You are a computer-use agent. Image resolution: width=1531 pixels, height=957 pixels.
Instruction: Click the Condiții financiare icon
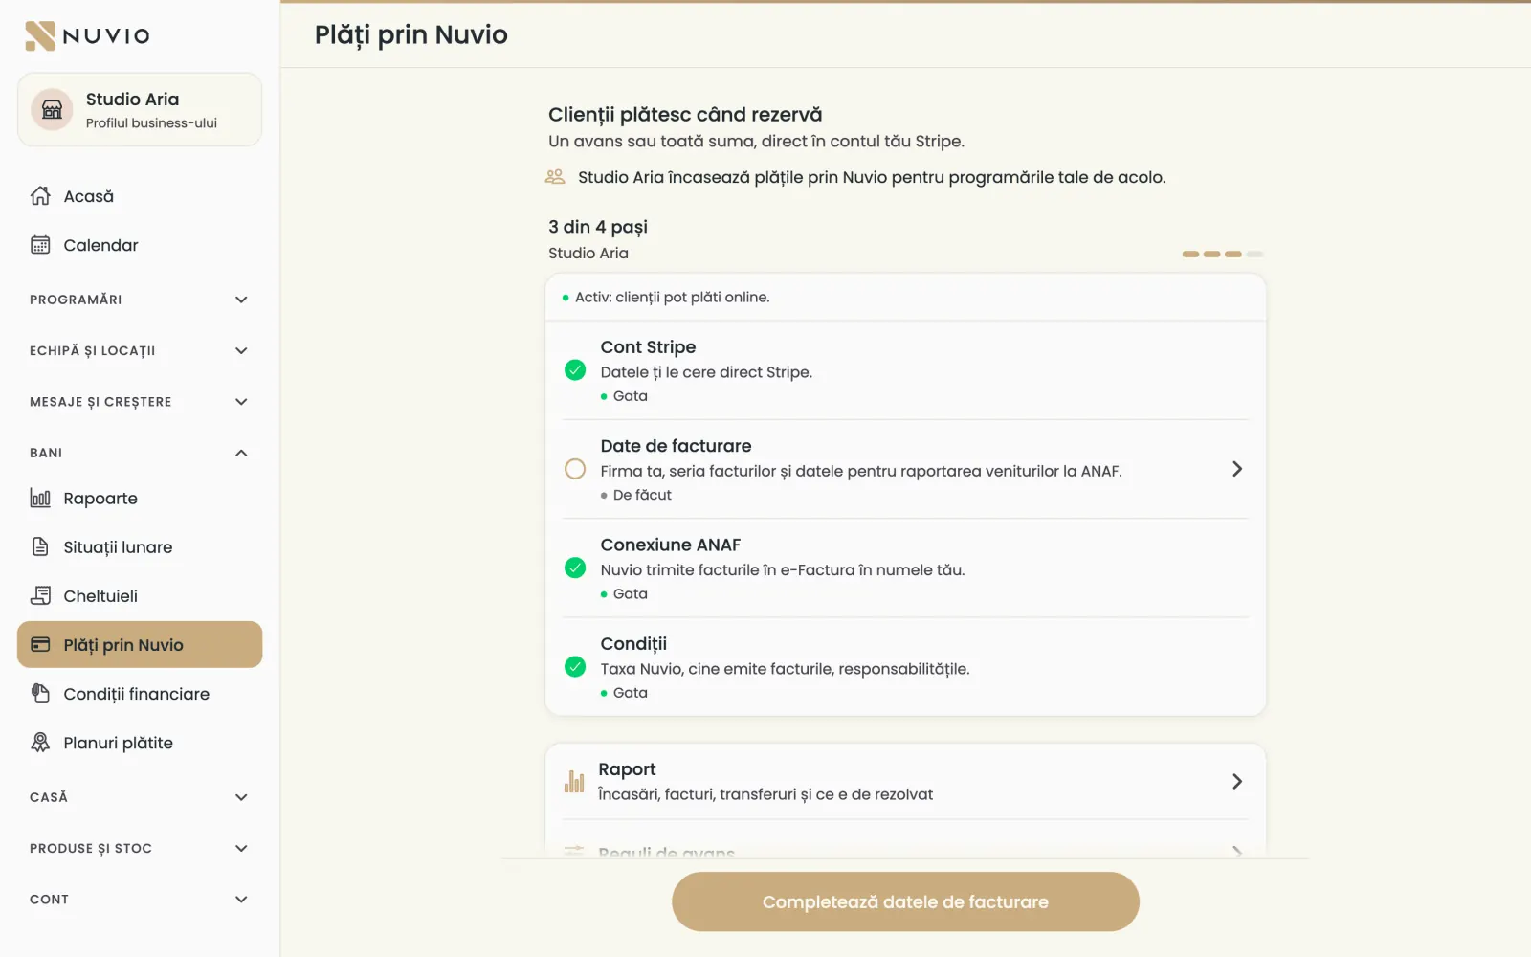click(40, 694)
